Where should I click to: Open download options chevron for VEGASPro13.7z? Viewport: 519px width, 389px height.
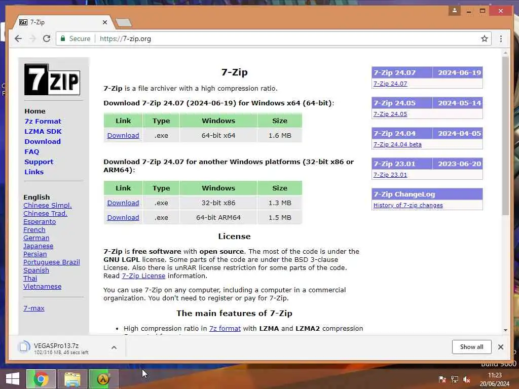[x=114, y=347]
